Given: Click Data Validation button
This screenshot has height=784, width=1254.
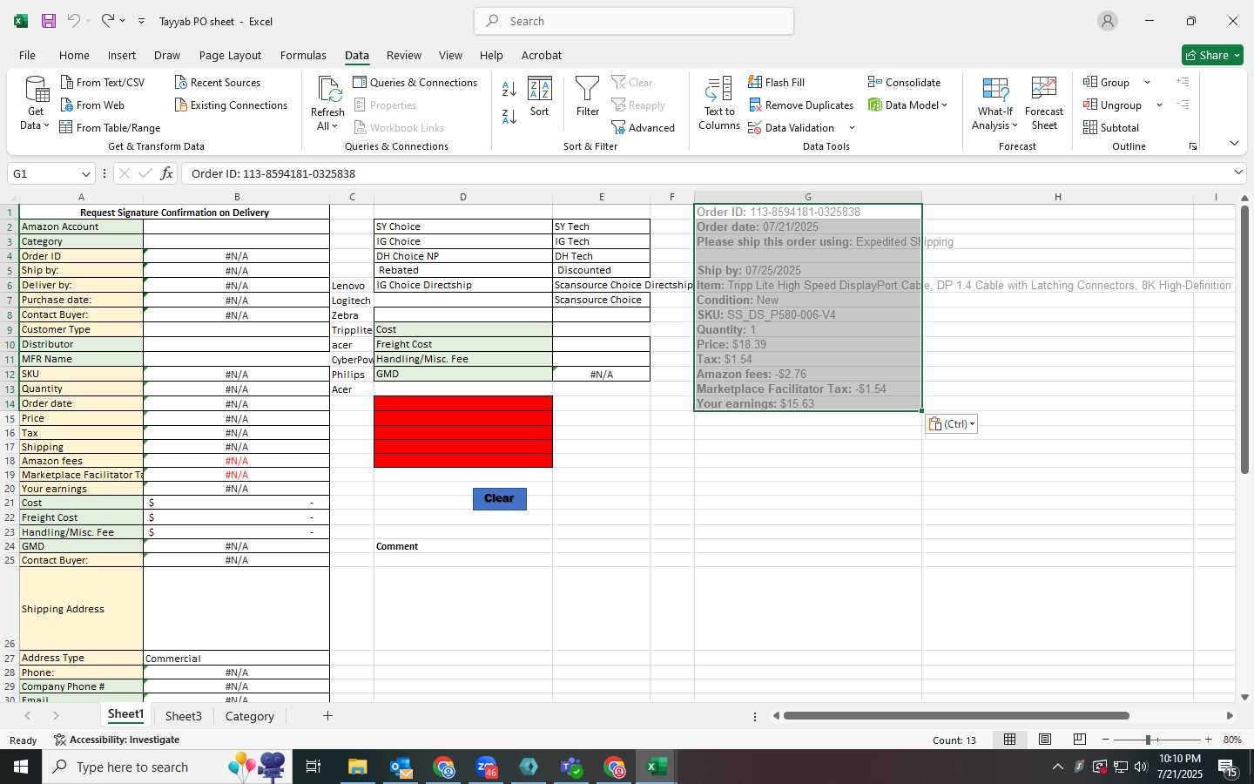Looking at the screenshot, I should click(792, 127).
